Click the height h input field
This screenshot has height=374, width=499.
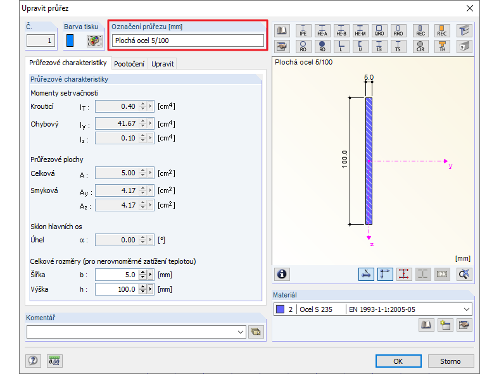pyautogui.click(x=117, y=289)
